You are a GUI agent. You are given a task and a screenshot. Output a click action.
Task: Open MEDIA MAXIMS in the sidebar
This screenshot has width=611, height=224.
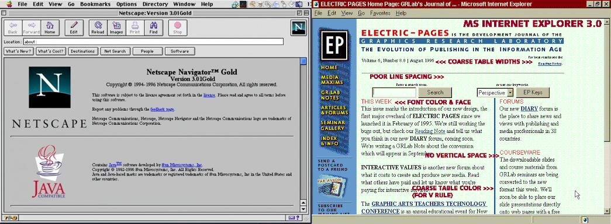click(x=332, y=80)
